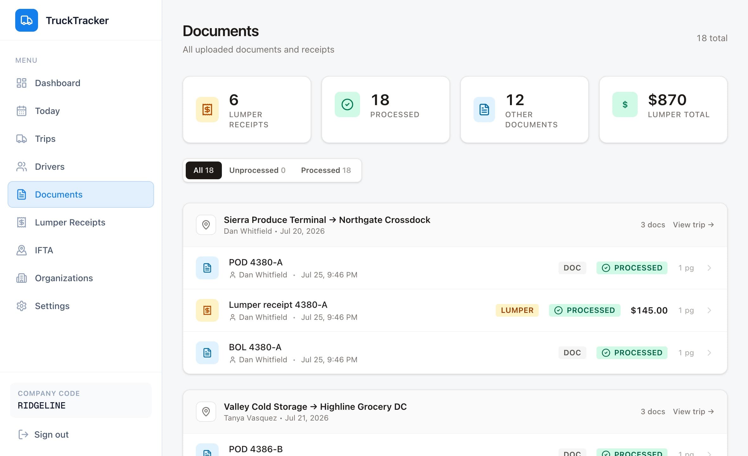Open Dashboard from the menu
Screen dimensions: 748x456
pos(81,83)
